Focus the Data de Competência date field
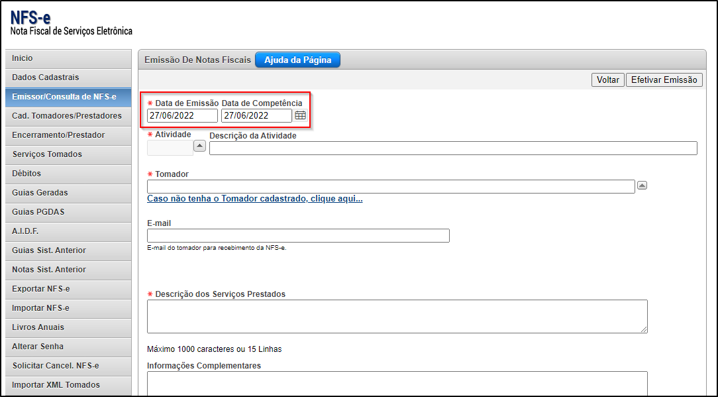718x397 pixels. [256, 115]
